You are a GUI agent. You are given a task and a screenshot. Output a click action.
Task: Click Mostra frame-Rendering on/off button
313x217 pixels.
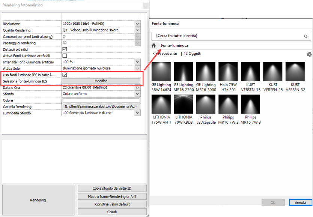tap(112, 196)
